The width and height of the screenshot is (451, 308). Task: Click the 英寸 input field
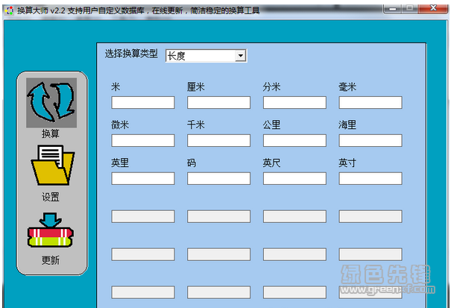point(370,178)
